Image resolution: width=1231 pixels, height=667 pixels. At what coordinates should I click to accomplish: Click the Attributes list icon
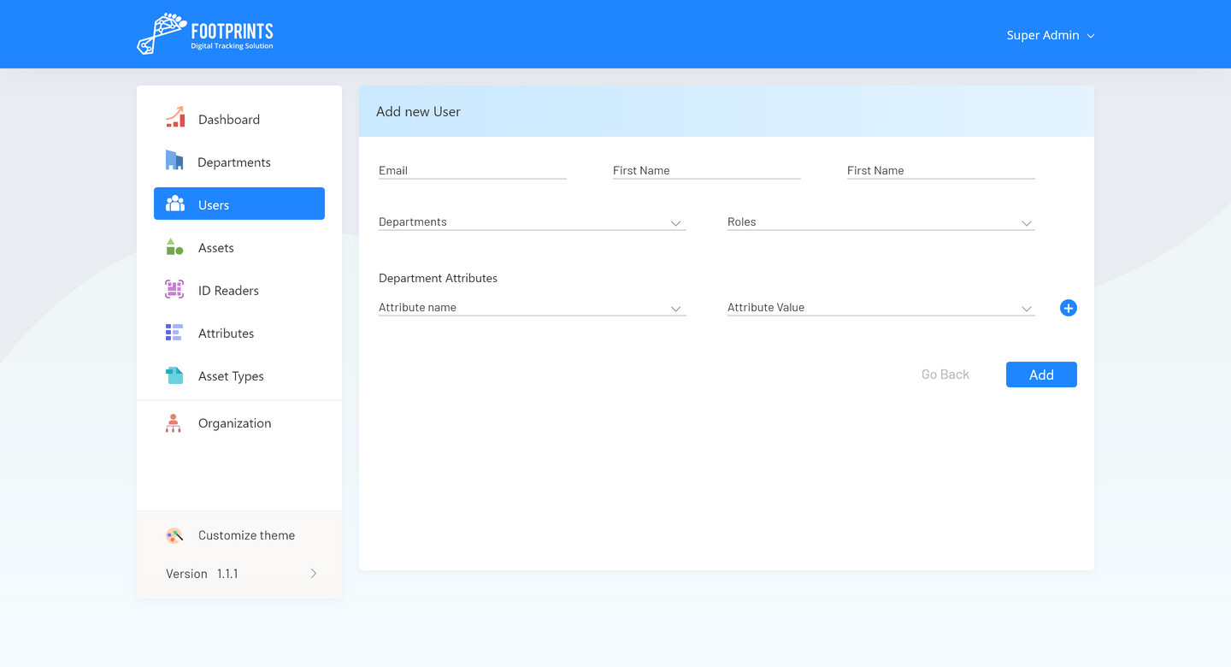click(x=174, y=333)
